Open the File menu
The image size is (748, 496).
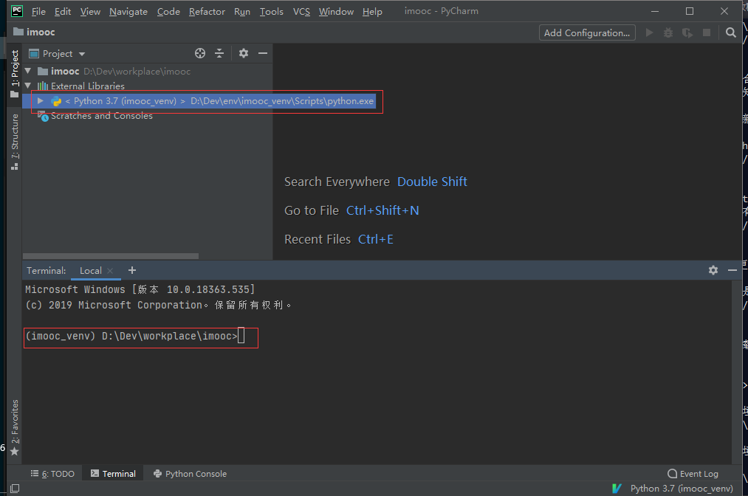[x=38, y=12]
